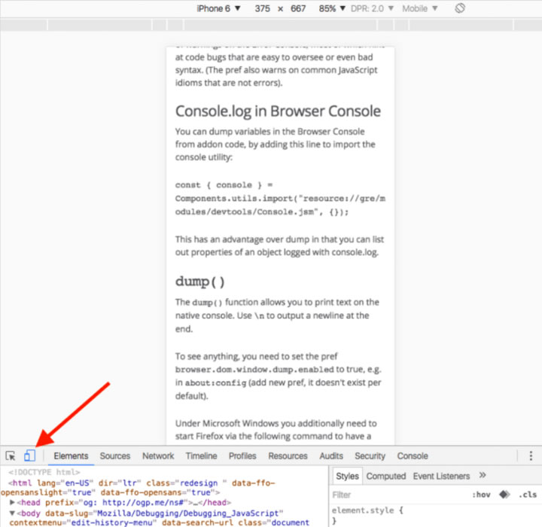Switch to the Elements tab
This screenshot has height=527, width=542.
click(71, 455)
